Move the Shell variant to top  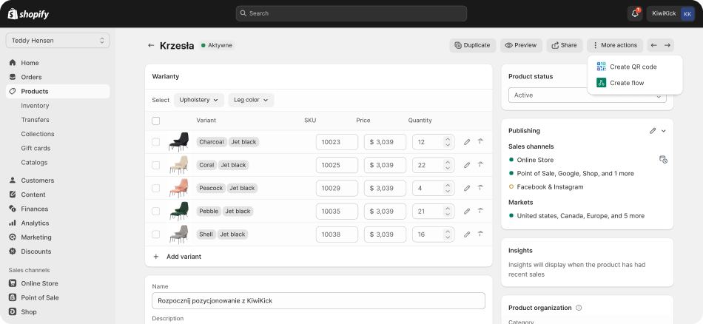(x=480, y=234)
